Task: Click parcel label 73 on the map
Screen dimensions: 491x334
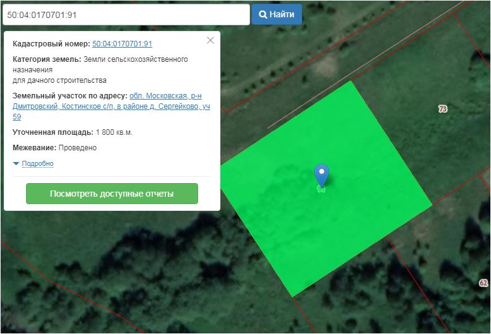Action: pyautogui.click(x=442, y=109)
